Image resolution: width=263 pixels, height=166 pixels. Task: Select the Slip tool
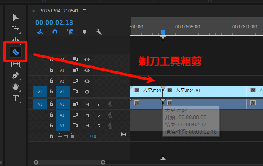click(16, 64)
